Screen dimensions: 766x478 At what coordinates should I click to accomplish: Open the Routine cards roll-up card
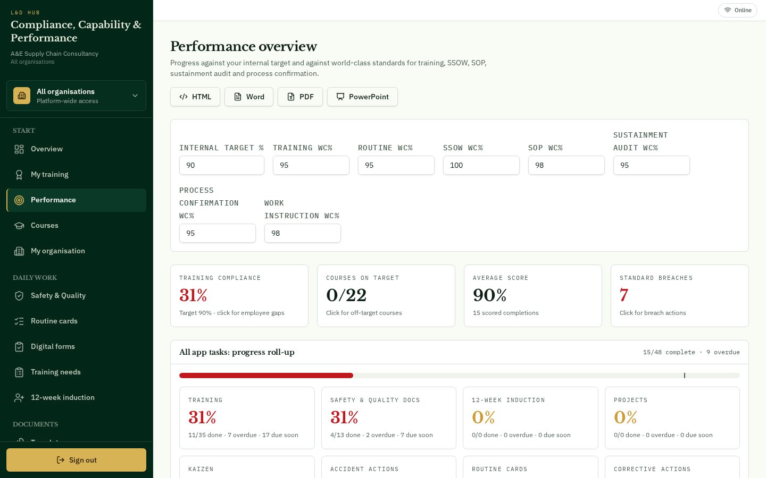point(530,467)
